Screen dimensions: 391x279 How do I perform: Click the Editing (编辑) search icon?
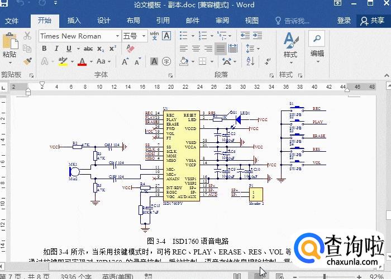click(x=317, y=39)
